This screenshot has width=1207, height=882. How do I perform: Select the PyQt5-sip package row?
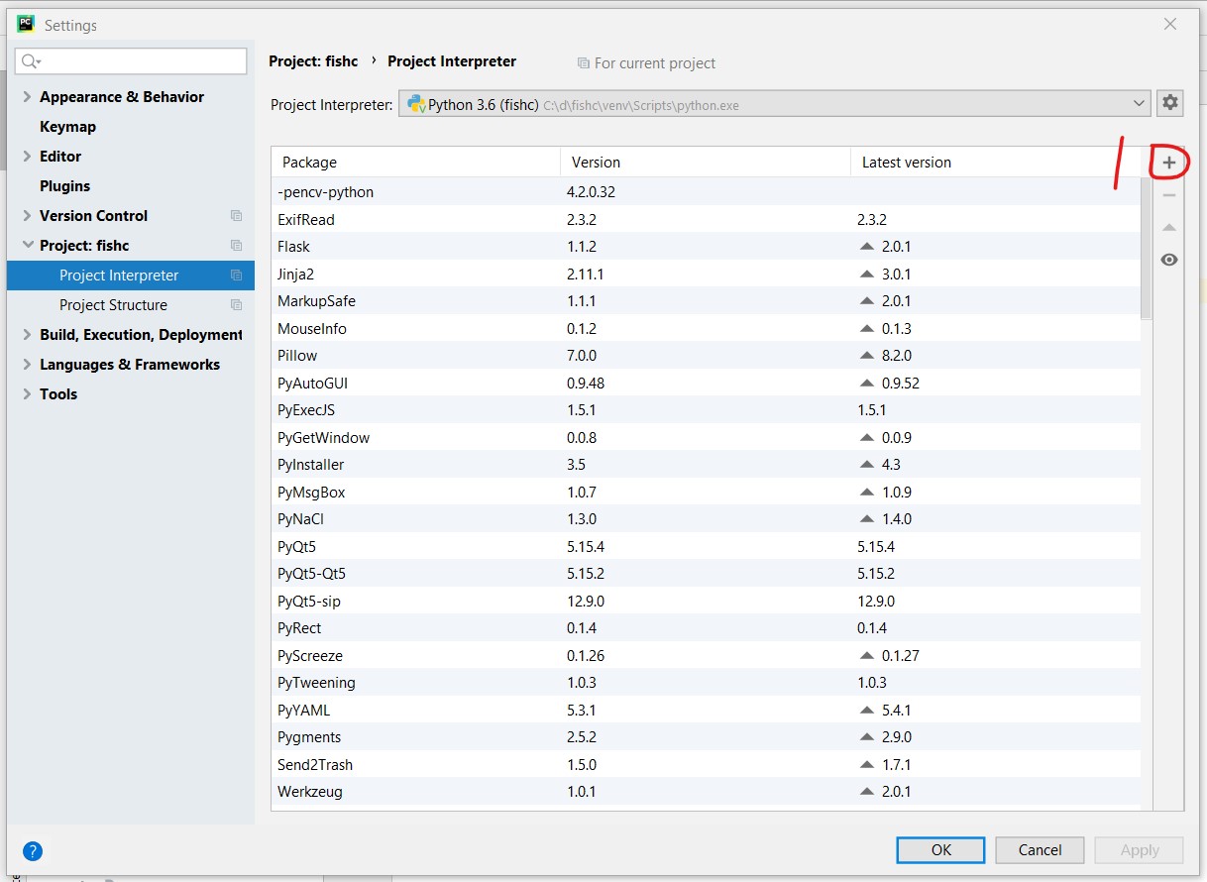click(x=706, y=602)
